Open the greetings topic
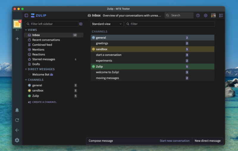The width and height of the screenshot is (238, 151). pos(102,43)
